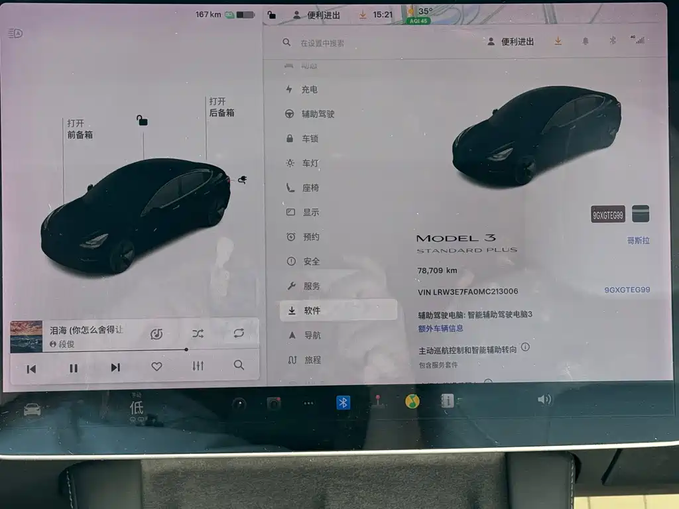Adjust the volume speaker icon

[544, 399]
